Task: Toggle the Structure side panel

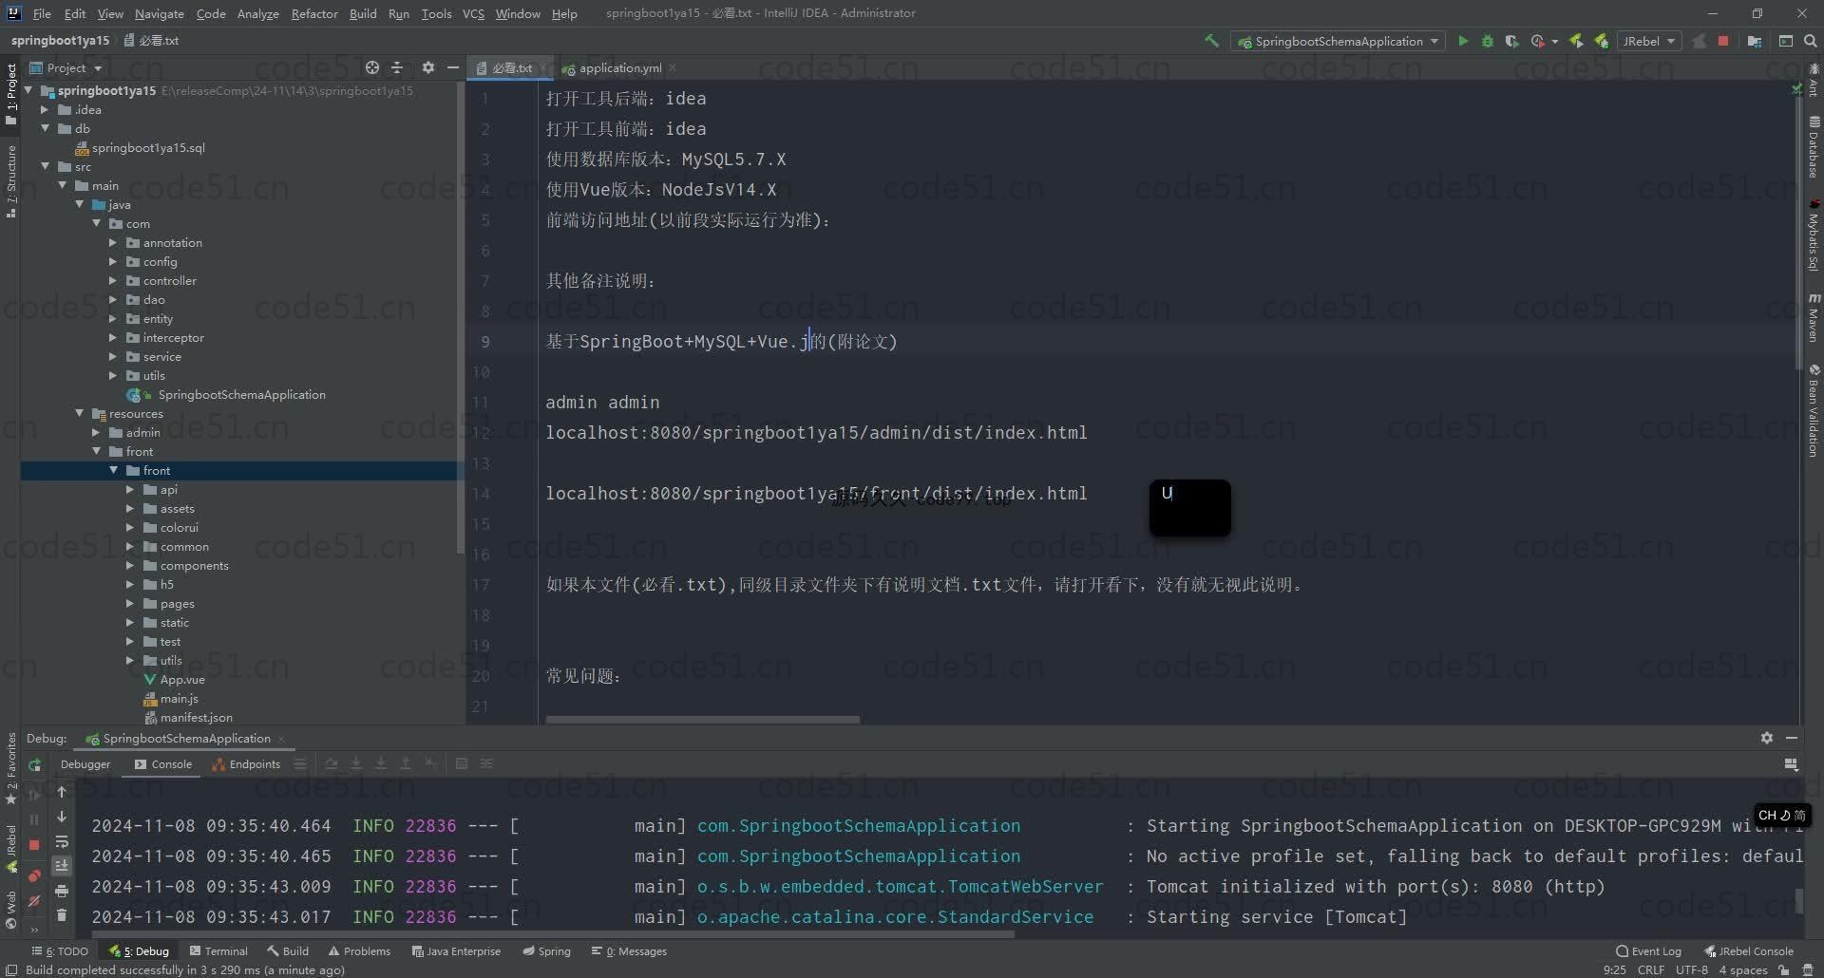Action: click(11, 181)
